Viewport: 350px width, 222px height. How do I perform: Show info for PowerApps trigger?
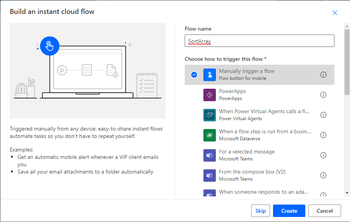(323, 95)
